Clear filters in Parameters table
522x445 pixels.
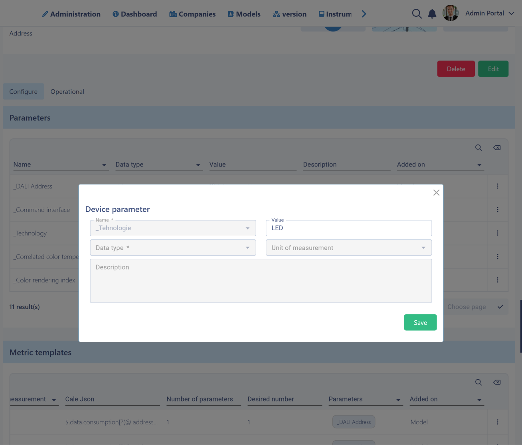(497, 148)
